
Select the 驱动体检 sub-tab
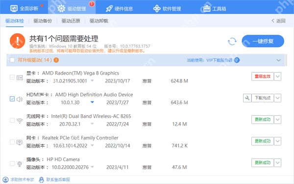(15, 21)
